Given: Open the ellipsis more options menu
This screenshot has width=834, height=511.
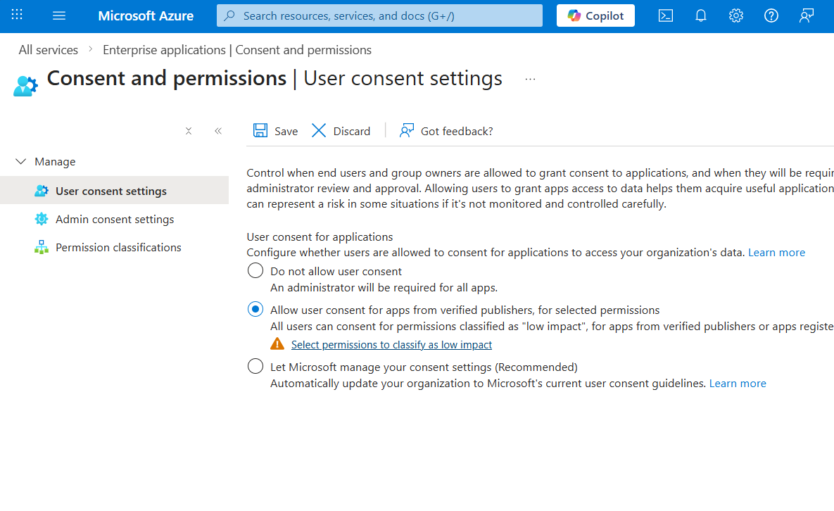Looking at the screenshot, I should (x=530, y=80).
